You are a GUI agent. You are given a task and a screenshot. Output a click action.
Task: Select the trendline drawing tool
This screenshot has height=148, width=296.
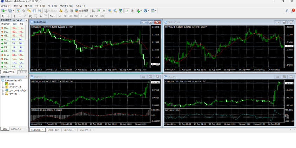tap(25, 16)
